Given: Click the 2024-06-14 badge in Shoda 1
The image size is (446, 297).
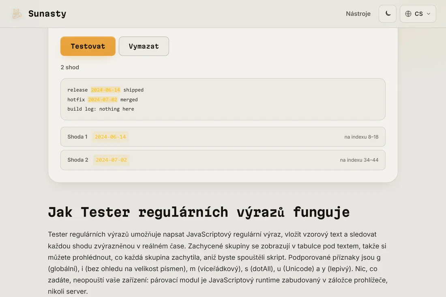Looking at the screenshot, I should pyautogui.click(x=110, y=137).
